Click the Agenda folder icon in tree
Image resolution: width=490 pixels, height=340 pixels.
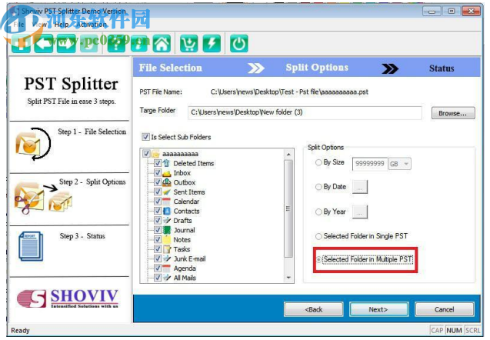(x=167, y=268)
